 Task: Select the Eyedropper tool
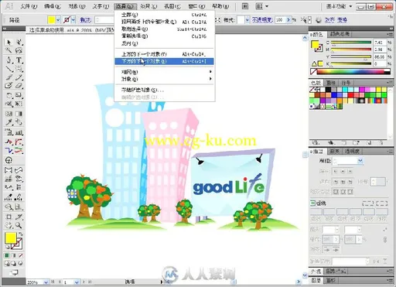pos(9,122)
